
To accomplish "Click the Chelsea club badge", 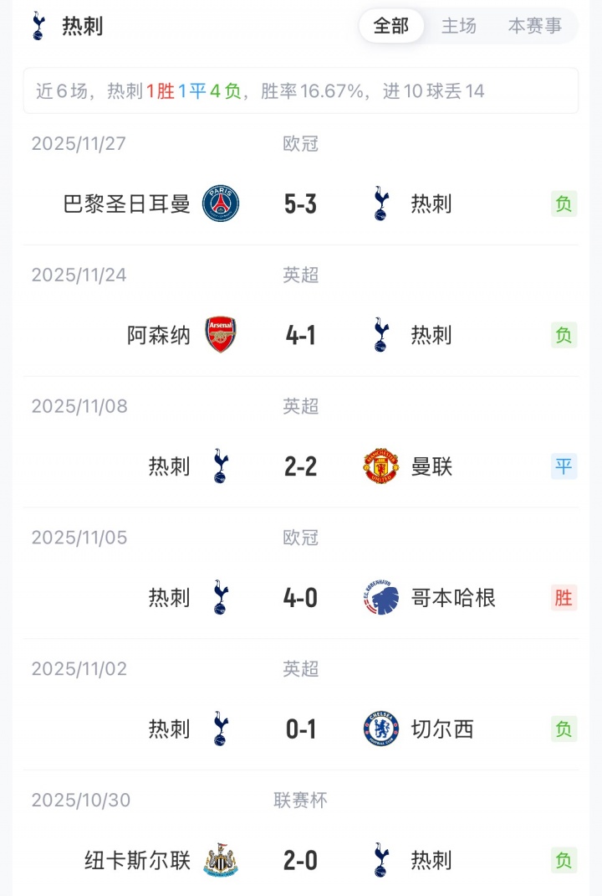I will [x=381, y=729].
